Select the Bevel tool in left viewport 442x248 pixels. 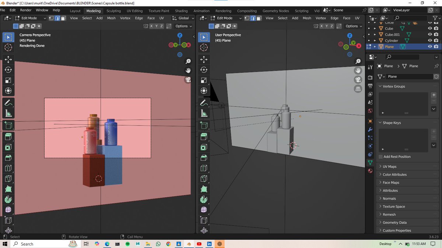pyautogui.click(x=8, y=158)
